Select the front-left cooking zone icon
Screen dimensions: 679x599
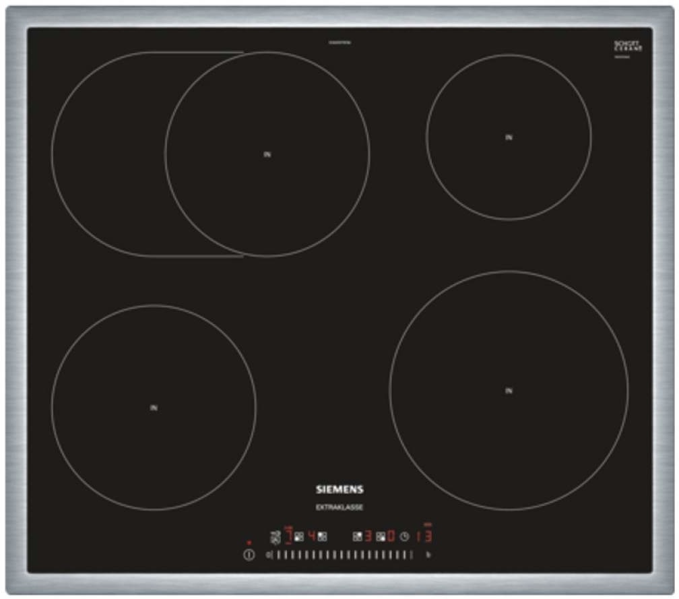pos(298,537)
